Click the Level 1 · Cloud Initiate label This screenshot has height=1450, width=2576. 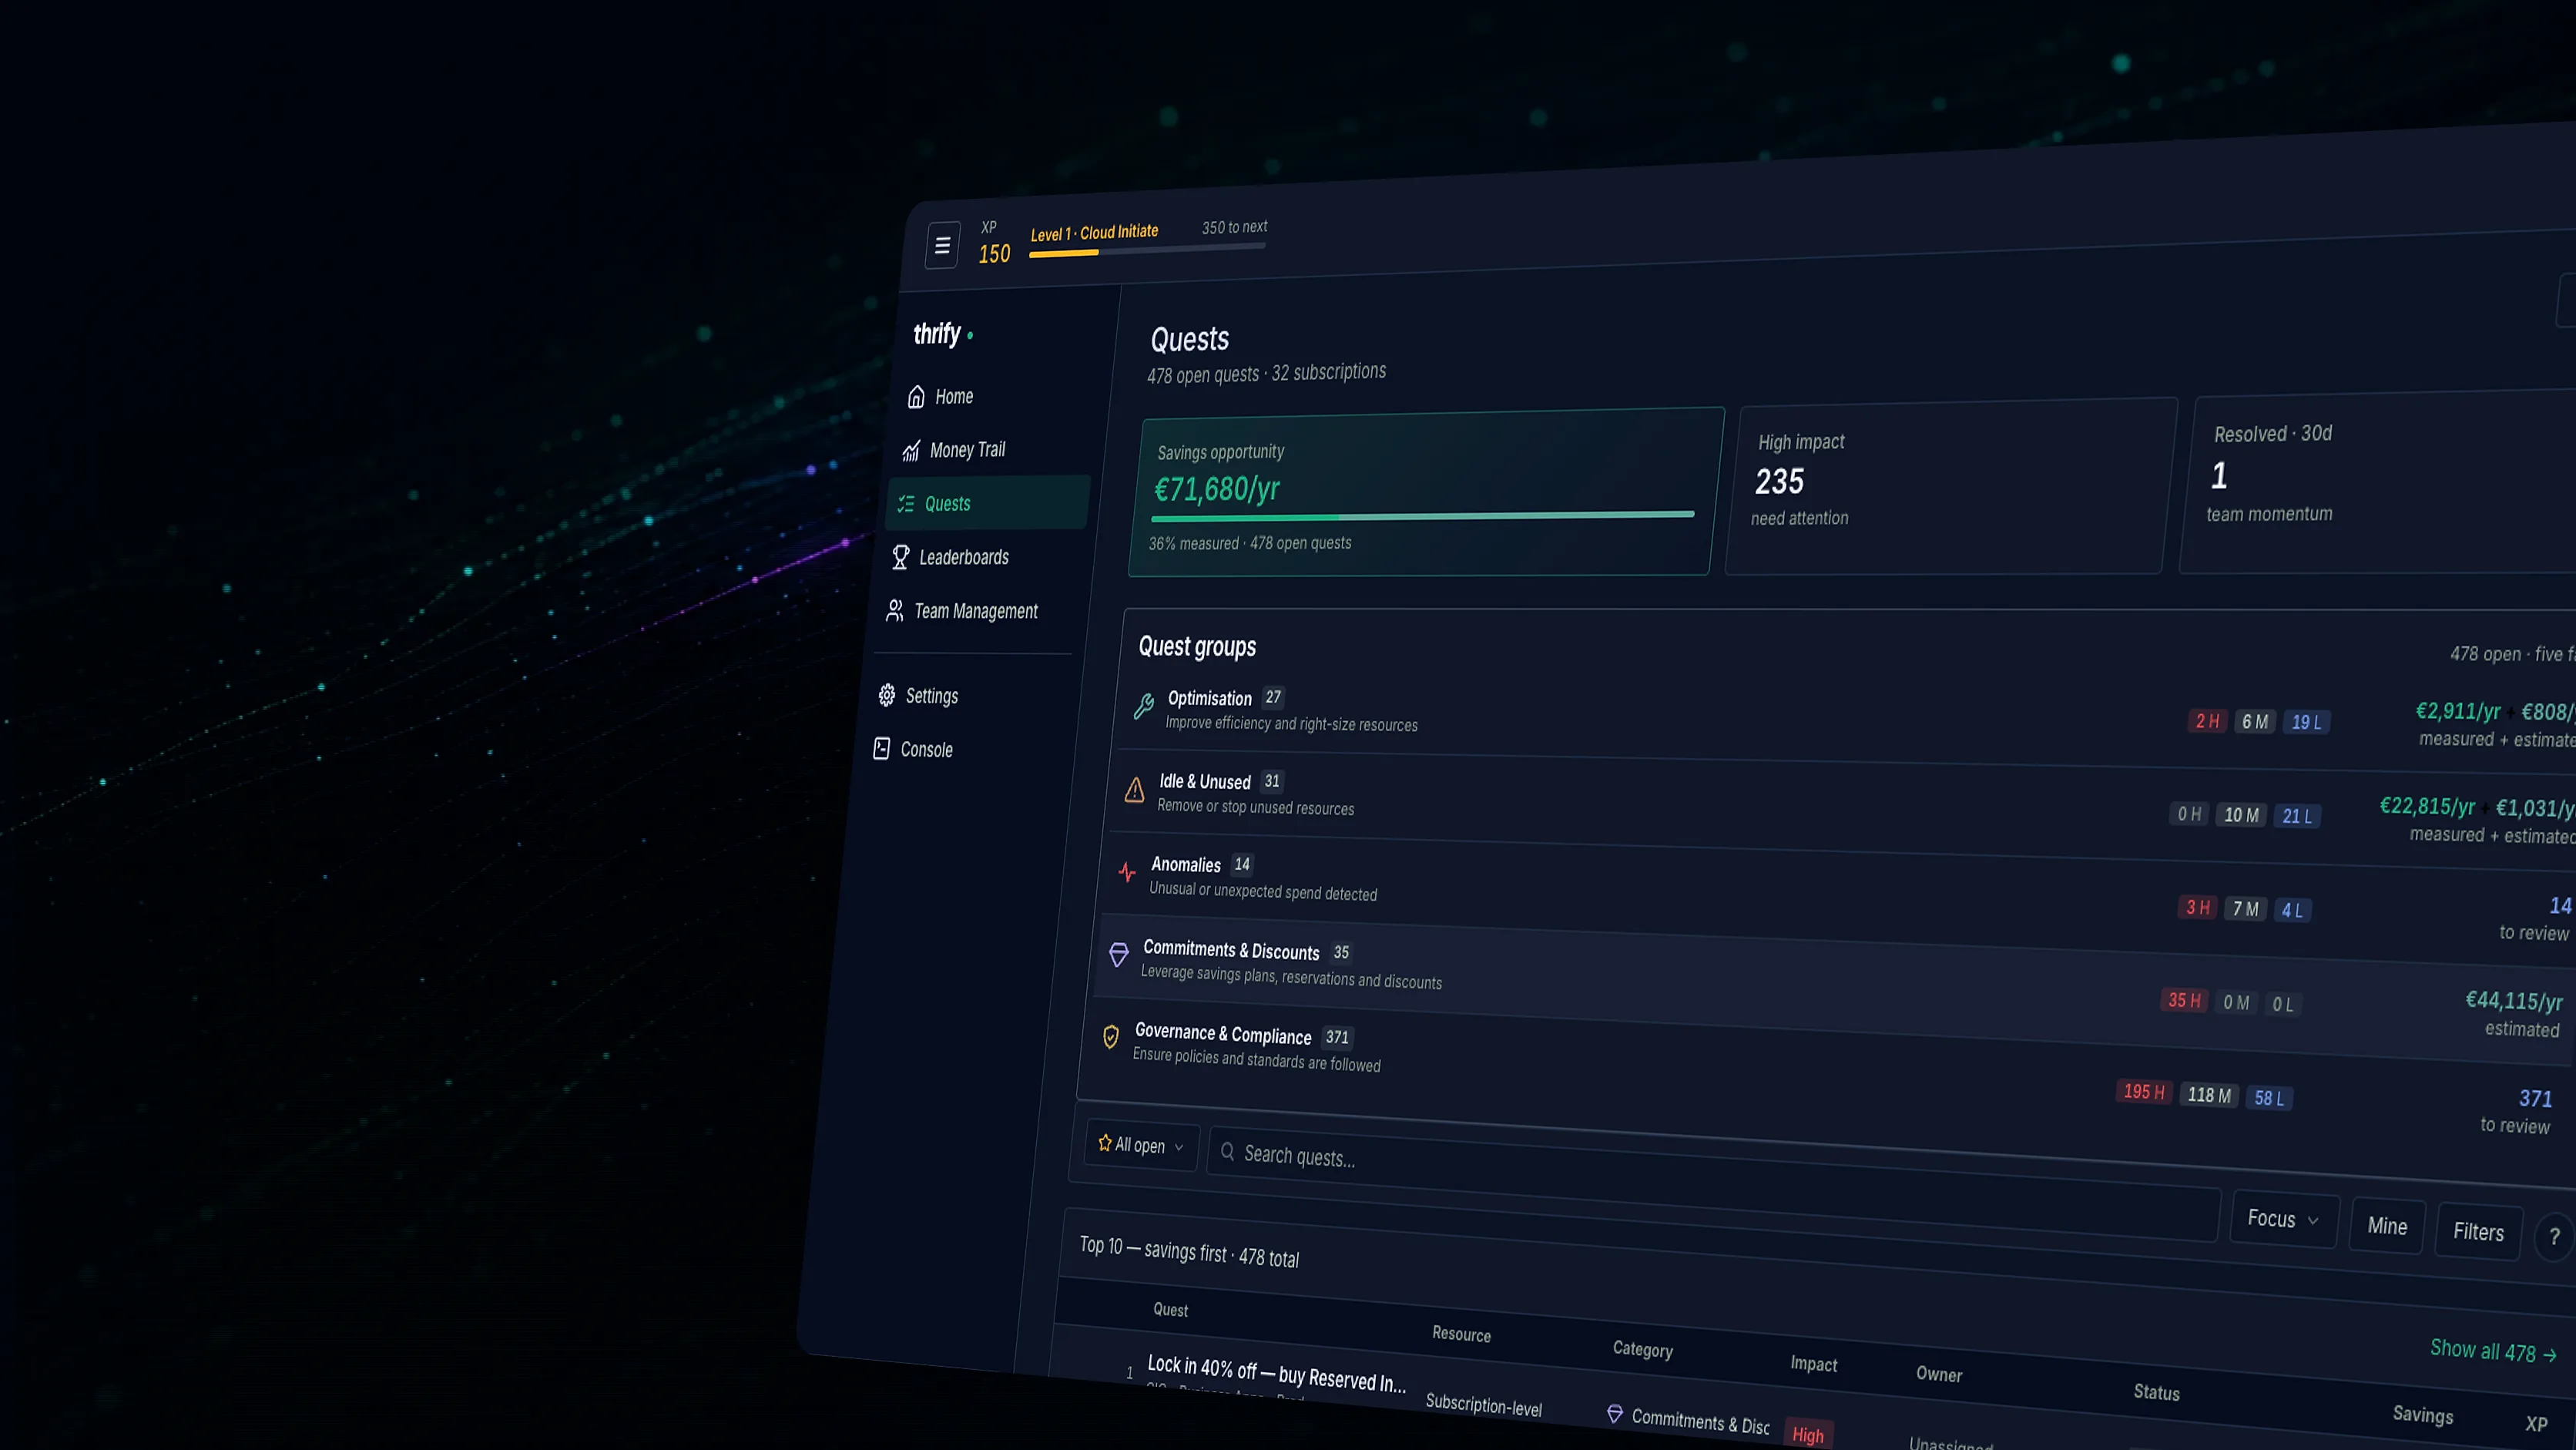pos(1094,233)
